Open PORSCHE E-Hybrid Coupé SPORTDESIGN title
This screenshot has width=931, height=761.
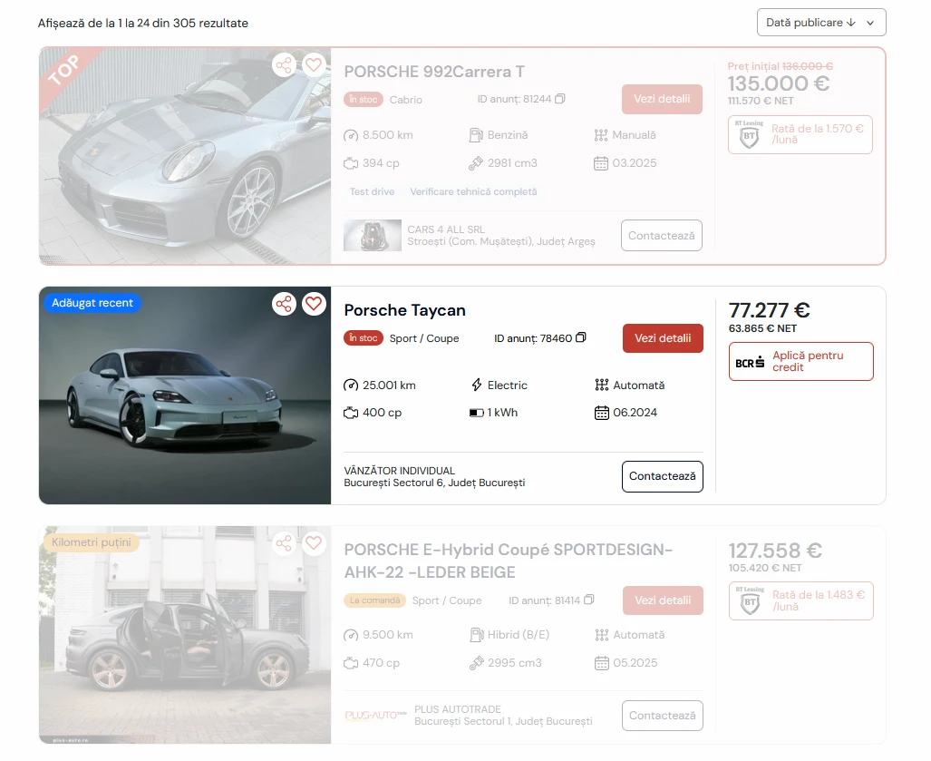pos(509,561)
